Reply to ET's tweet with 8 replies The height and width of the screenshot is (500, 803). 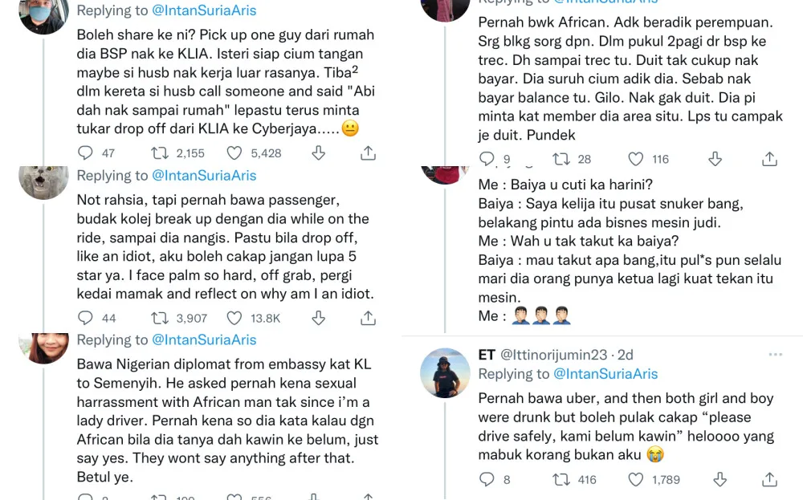(487, 479)
